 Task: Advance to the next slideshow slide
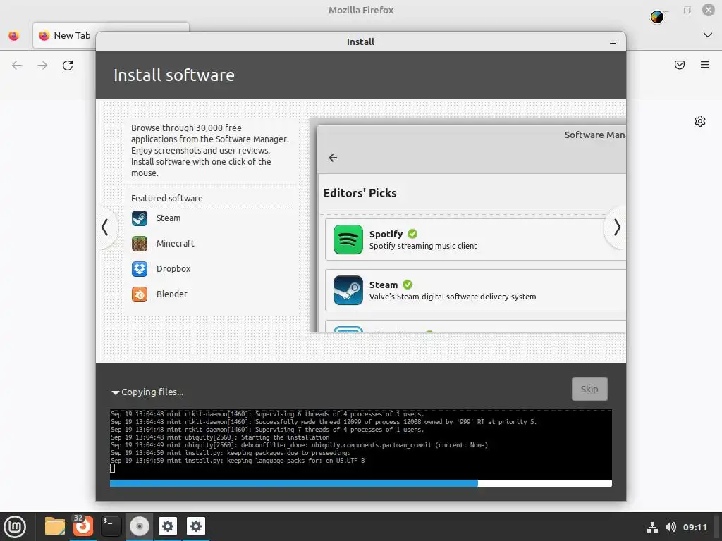pyautogui.click(x=617, y=228)
